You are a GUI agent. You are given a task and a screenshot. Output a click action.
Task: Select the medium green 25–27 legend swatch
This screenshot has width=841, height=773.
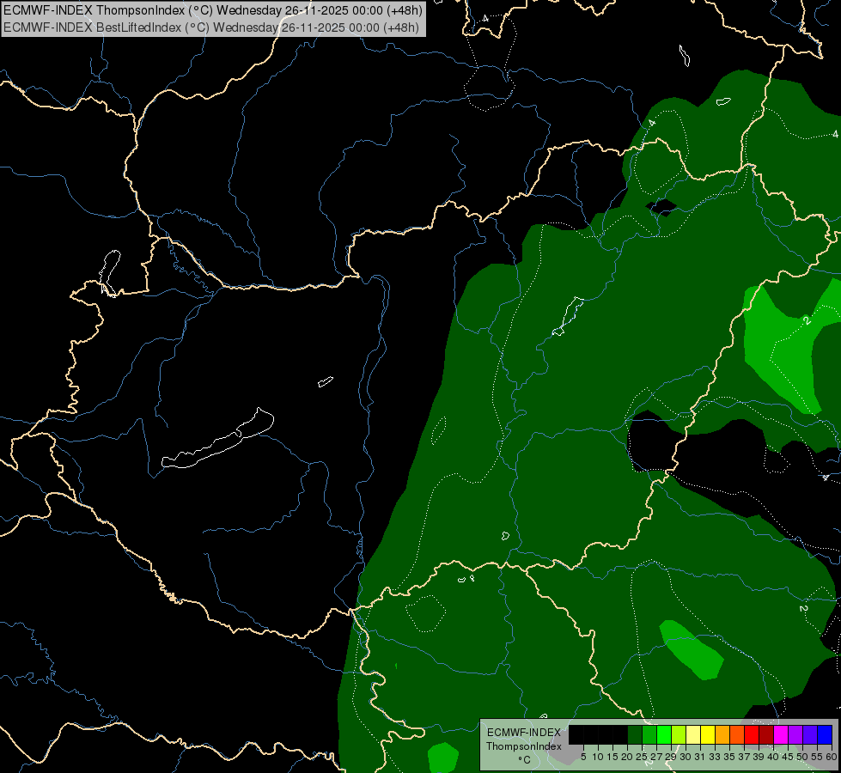tap(649, 734)
